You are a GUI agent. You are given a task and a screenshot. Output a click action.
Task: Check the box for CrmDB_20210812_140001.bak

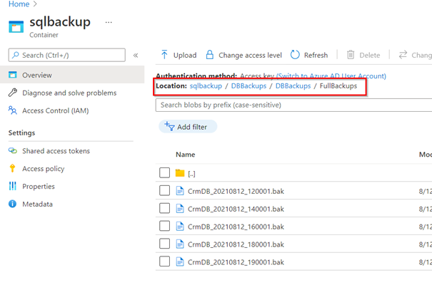[164, 208]
